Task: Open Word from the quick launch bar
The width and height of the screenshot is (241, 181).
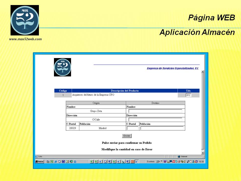Action: pyautogui.click(x=64, y=162)
